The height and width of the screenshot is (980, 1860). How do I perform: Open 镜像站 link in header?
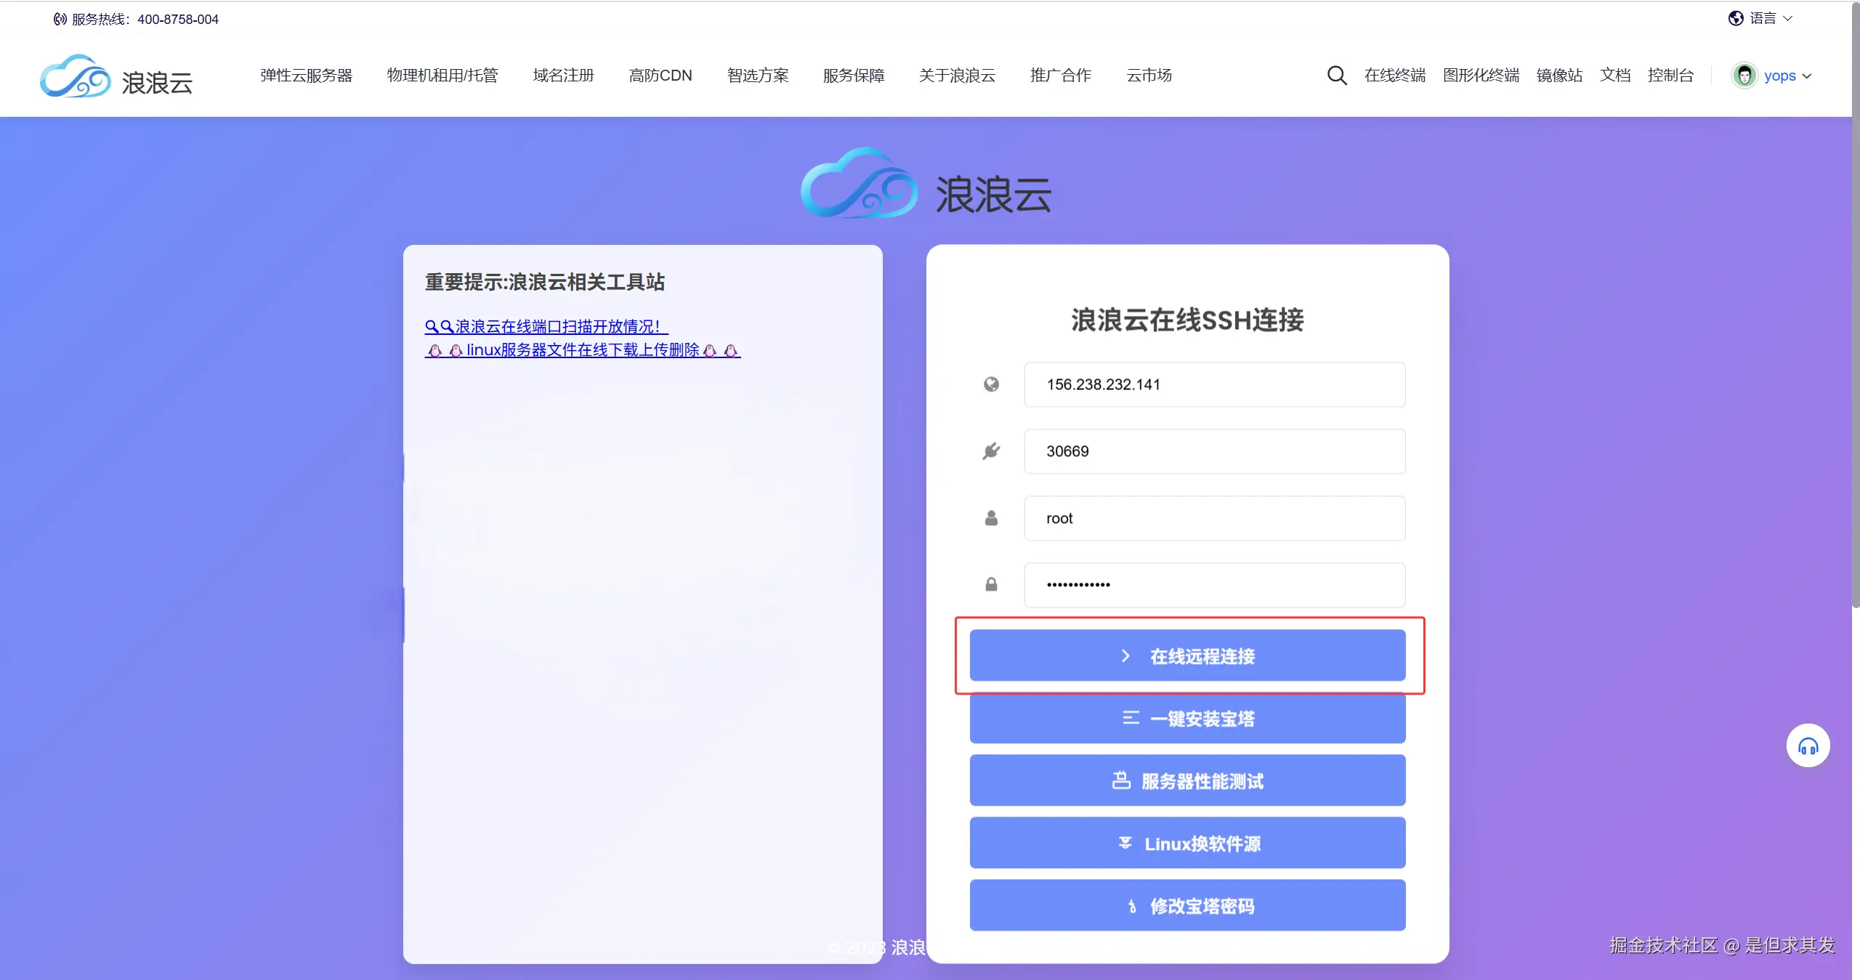pos(1559,76)
